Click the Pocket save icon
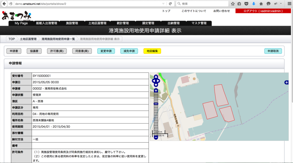 click(246, 4)
